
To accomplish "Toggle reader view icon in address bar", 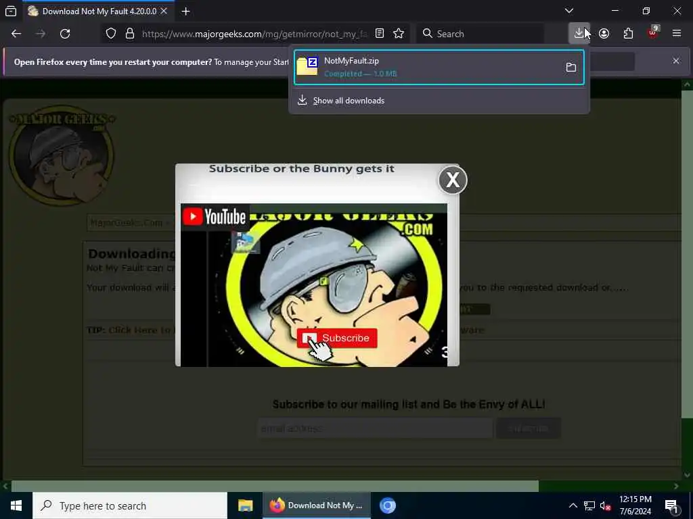I will [379, 34].
